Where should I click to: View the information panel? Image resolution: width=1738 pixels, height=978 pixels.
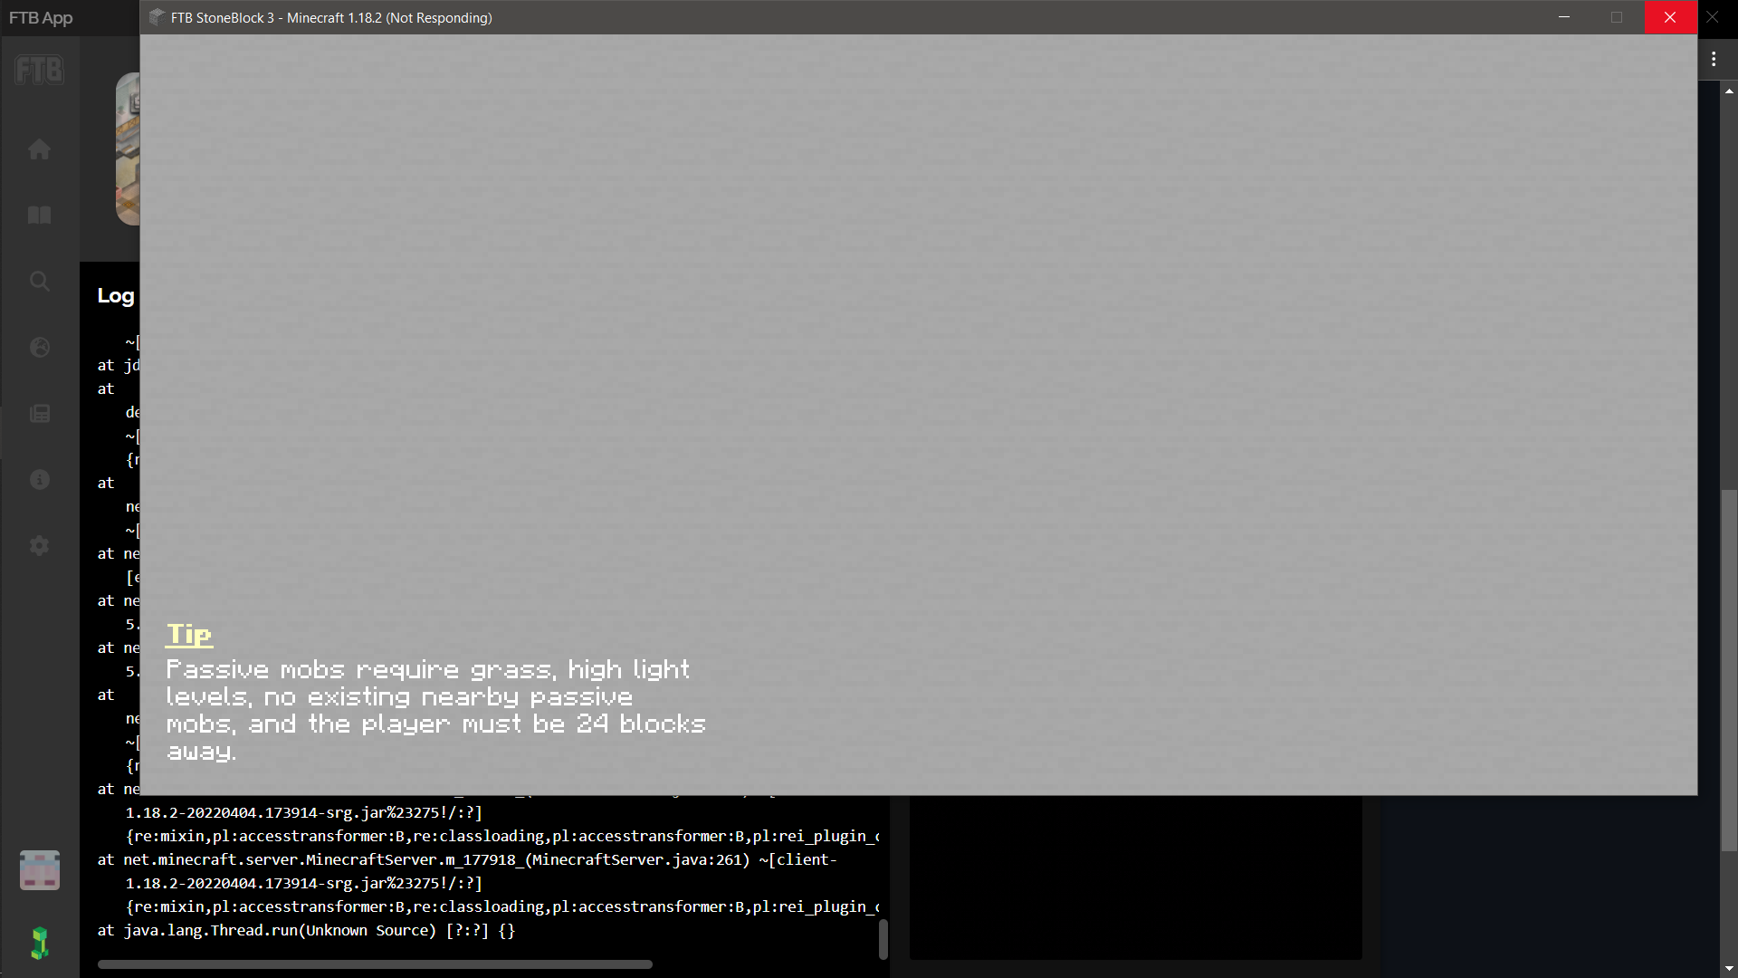point(39,480)
